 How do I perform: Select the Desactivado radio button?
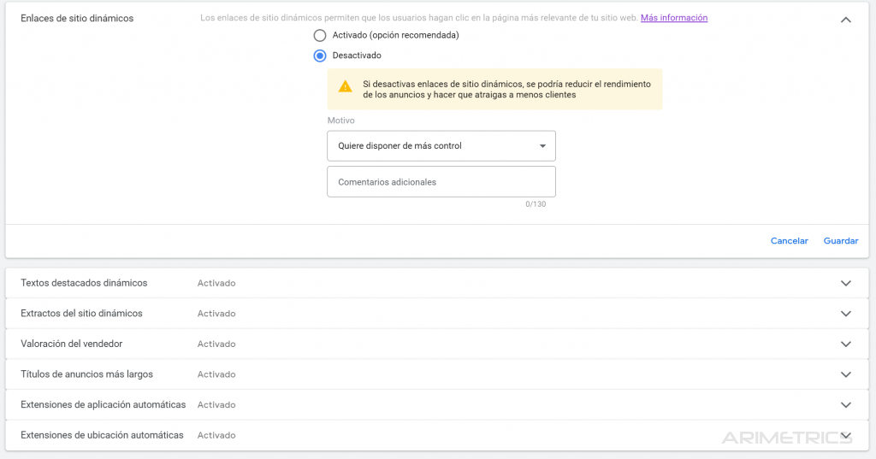(x=320, y=56)
